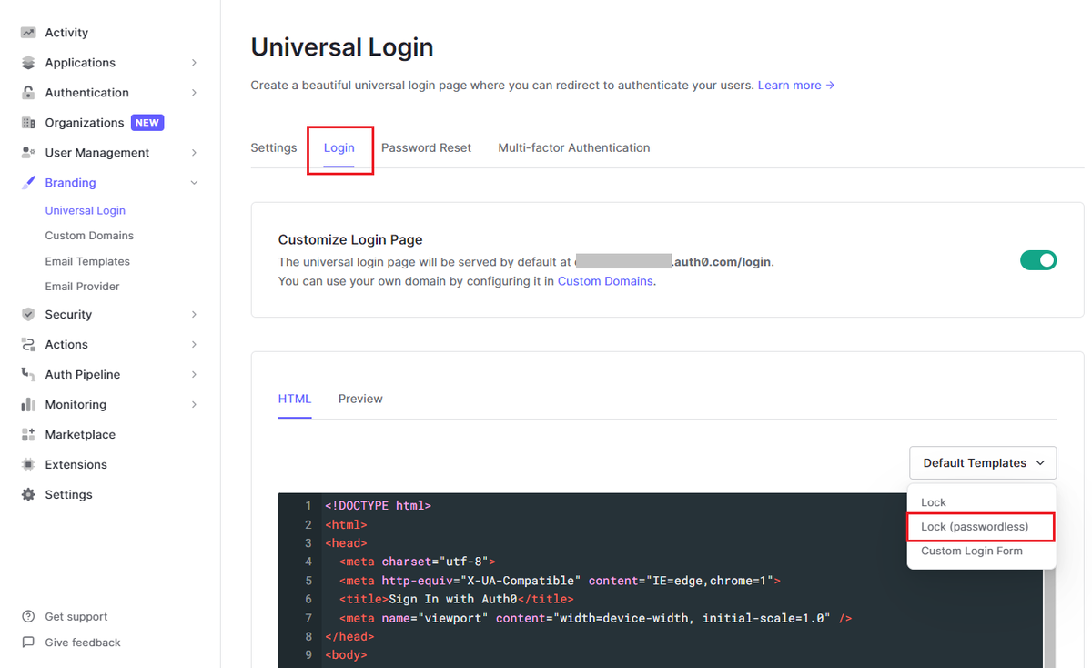Click the Organizations sidebar label
Image resolution: width=1092 pixels, height=668 pixels.
tap(85, 123)
